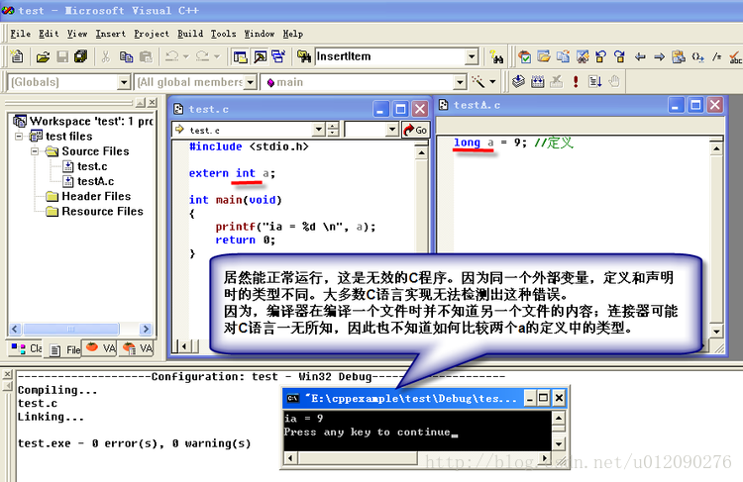Click the Workspace root icon in tree
This screenshot has height=482, width=743.
20,121
